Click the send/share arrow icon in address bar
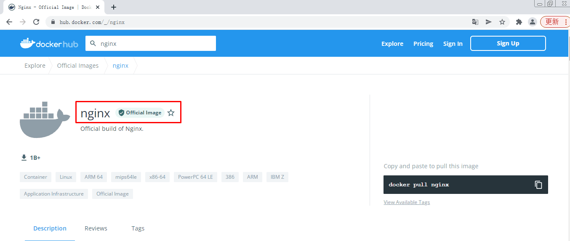The width and height of the screenshot is (570, 241). tap(488, 22)
